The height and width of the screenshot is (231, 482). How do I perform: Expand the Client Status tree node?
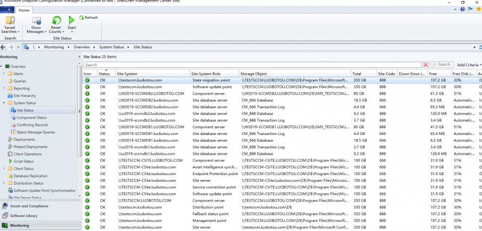pos(4,169)
